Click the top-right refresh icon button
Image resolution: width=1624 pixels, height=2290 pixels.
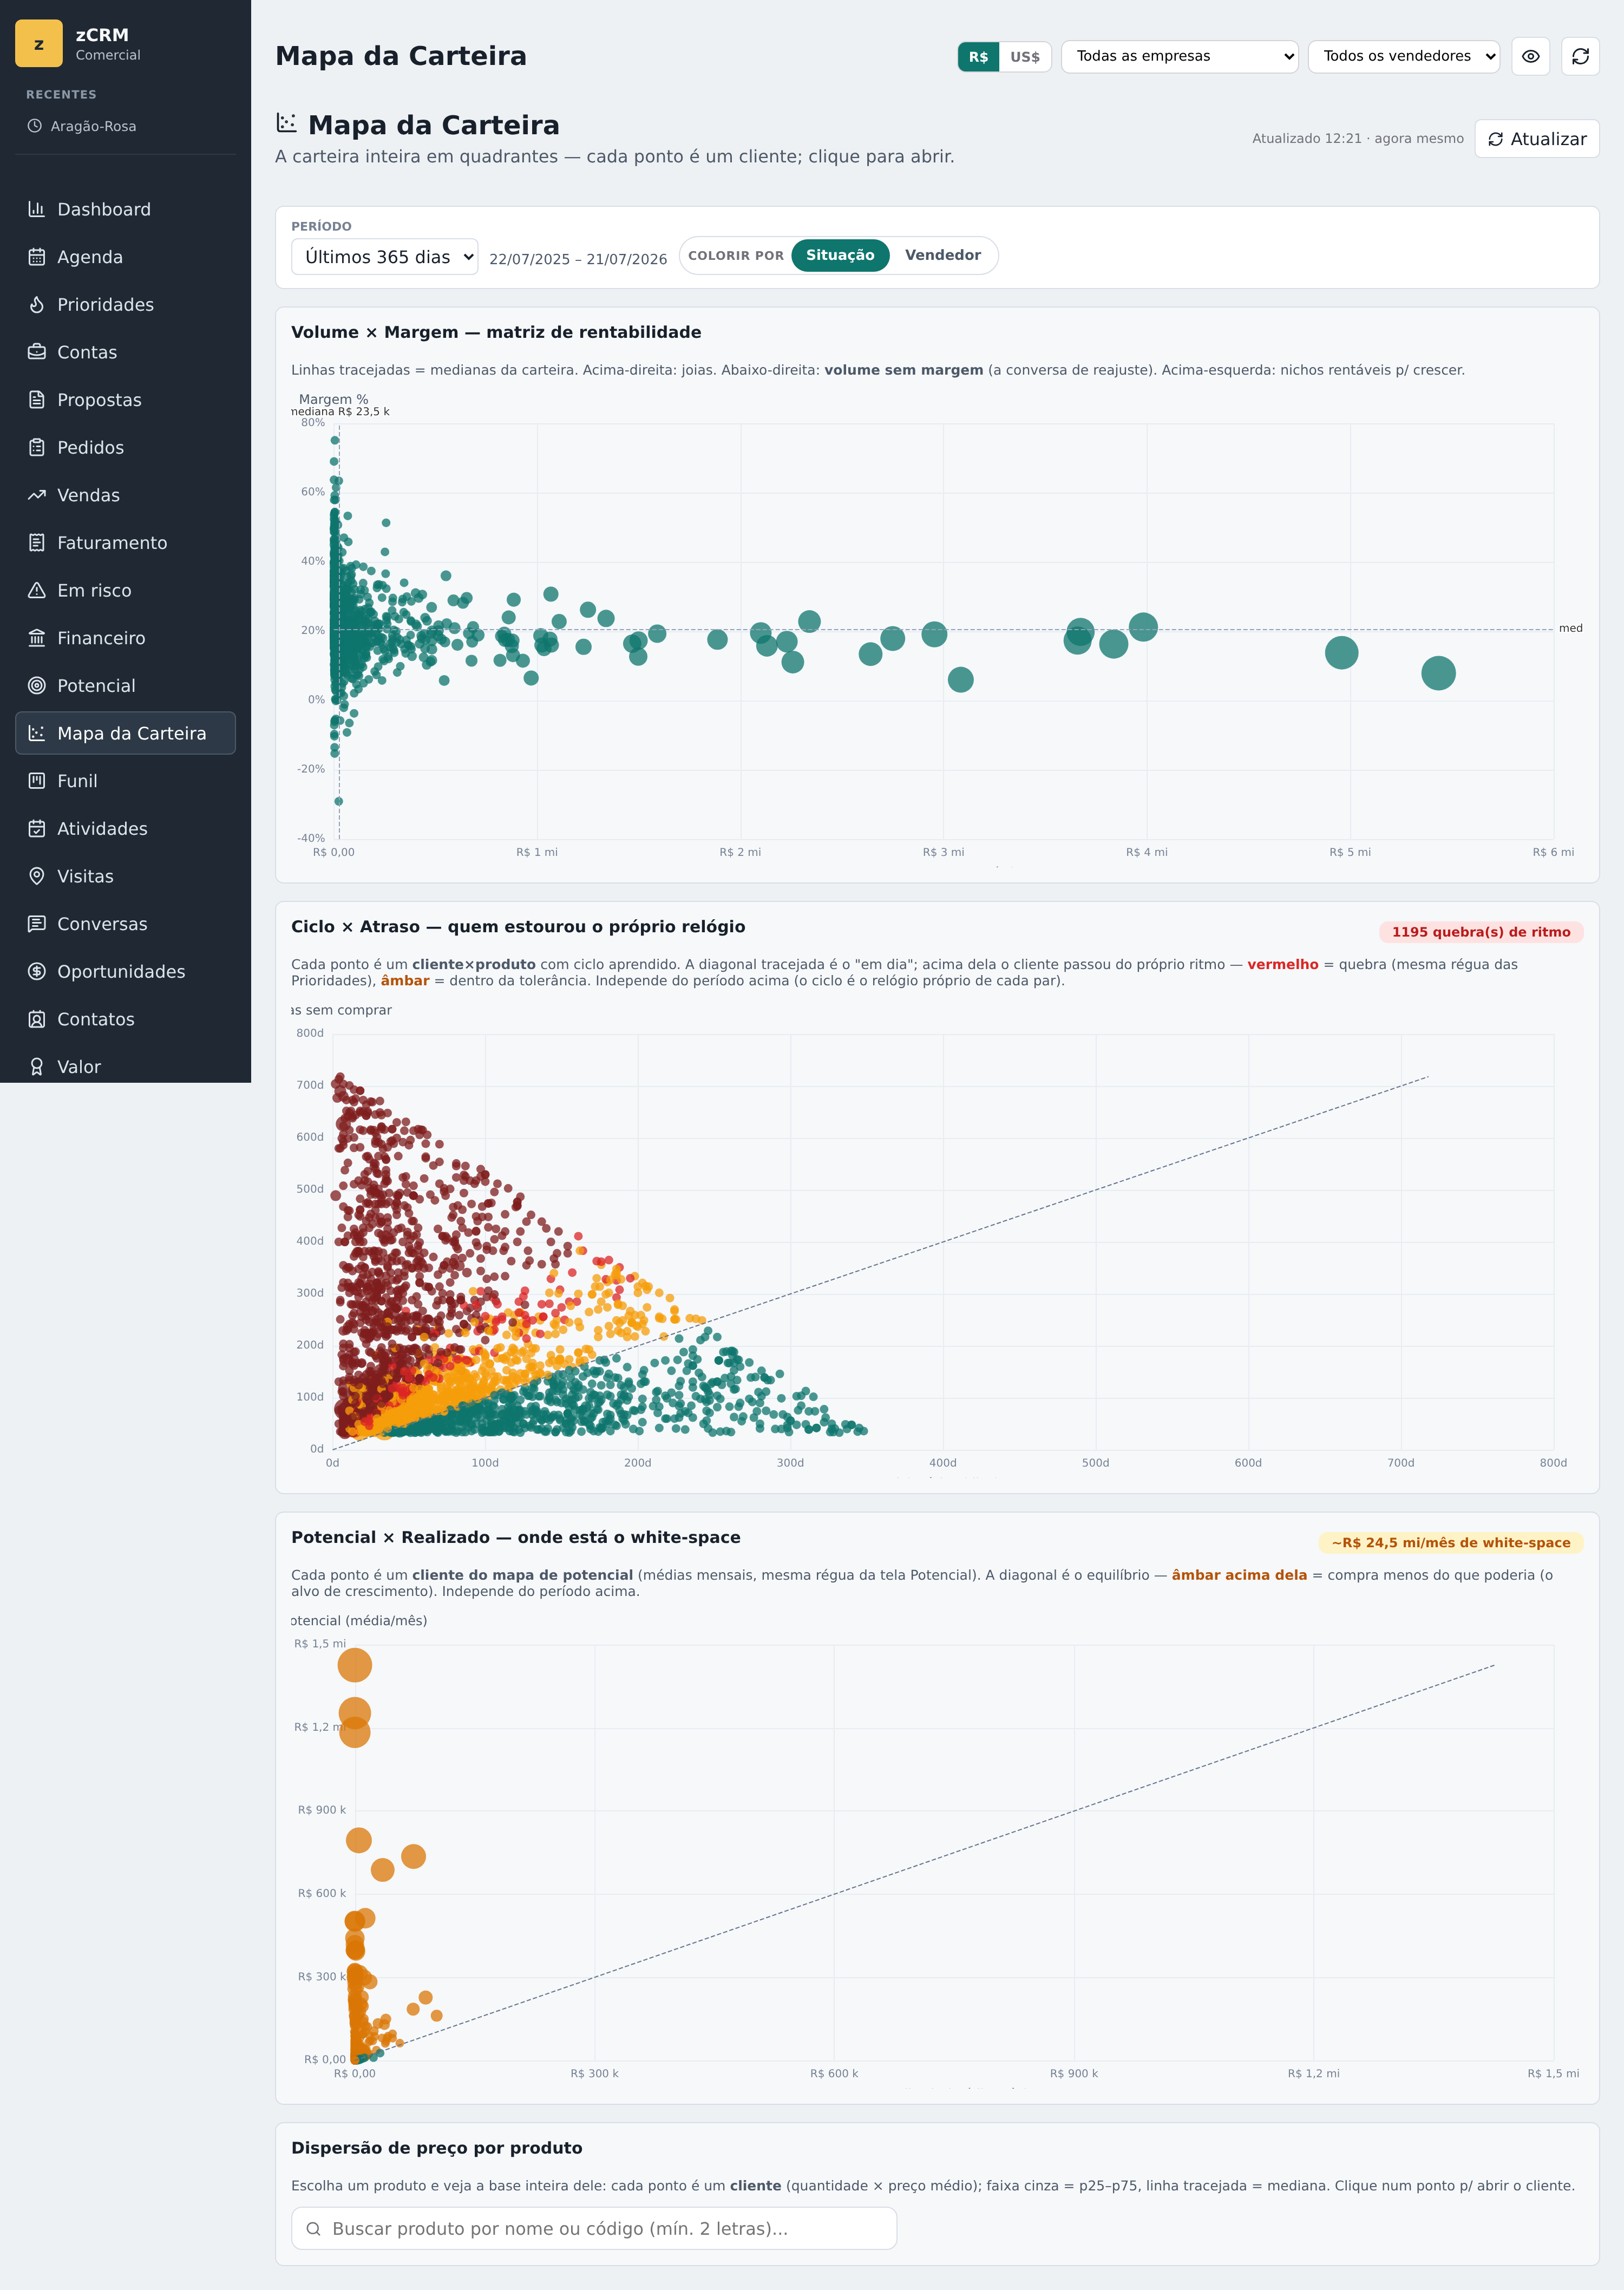(1580, 56)
